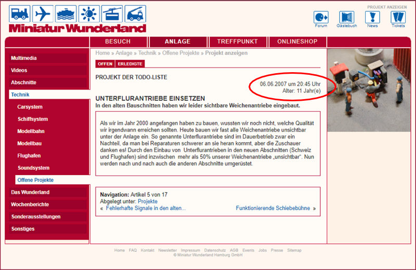
Task: Open Datenschutz link in footer
Action: [215, 250]
